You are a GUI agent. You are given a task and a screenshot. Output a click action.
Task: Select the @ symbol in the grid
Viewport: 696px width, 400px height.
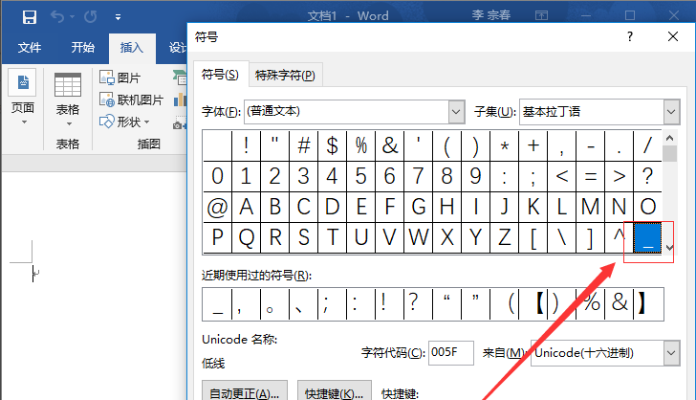(218, 207)
